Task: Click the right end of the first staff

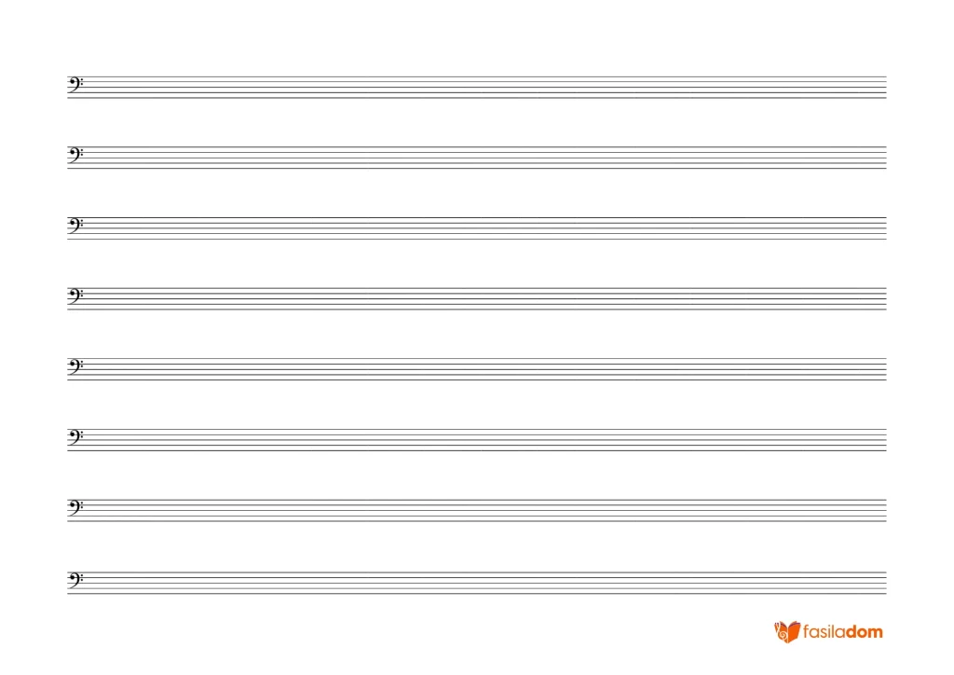Action: click(x=886, y=87)
